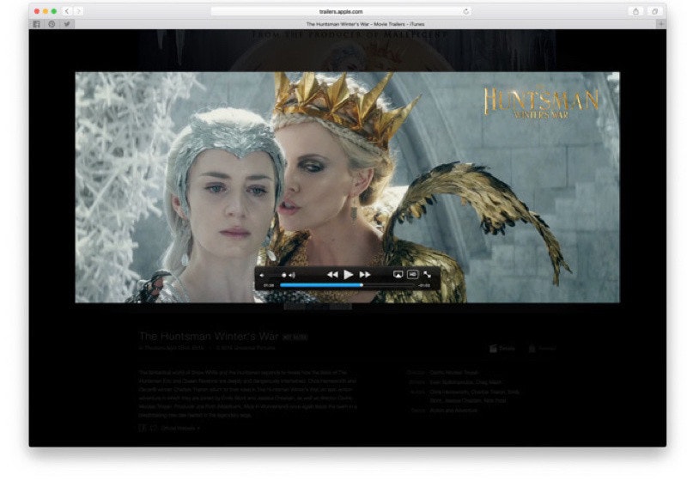Click the speaker volume icon in player
The height and width of the screenshot is (487, 687).
[292, 276]
